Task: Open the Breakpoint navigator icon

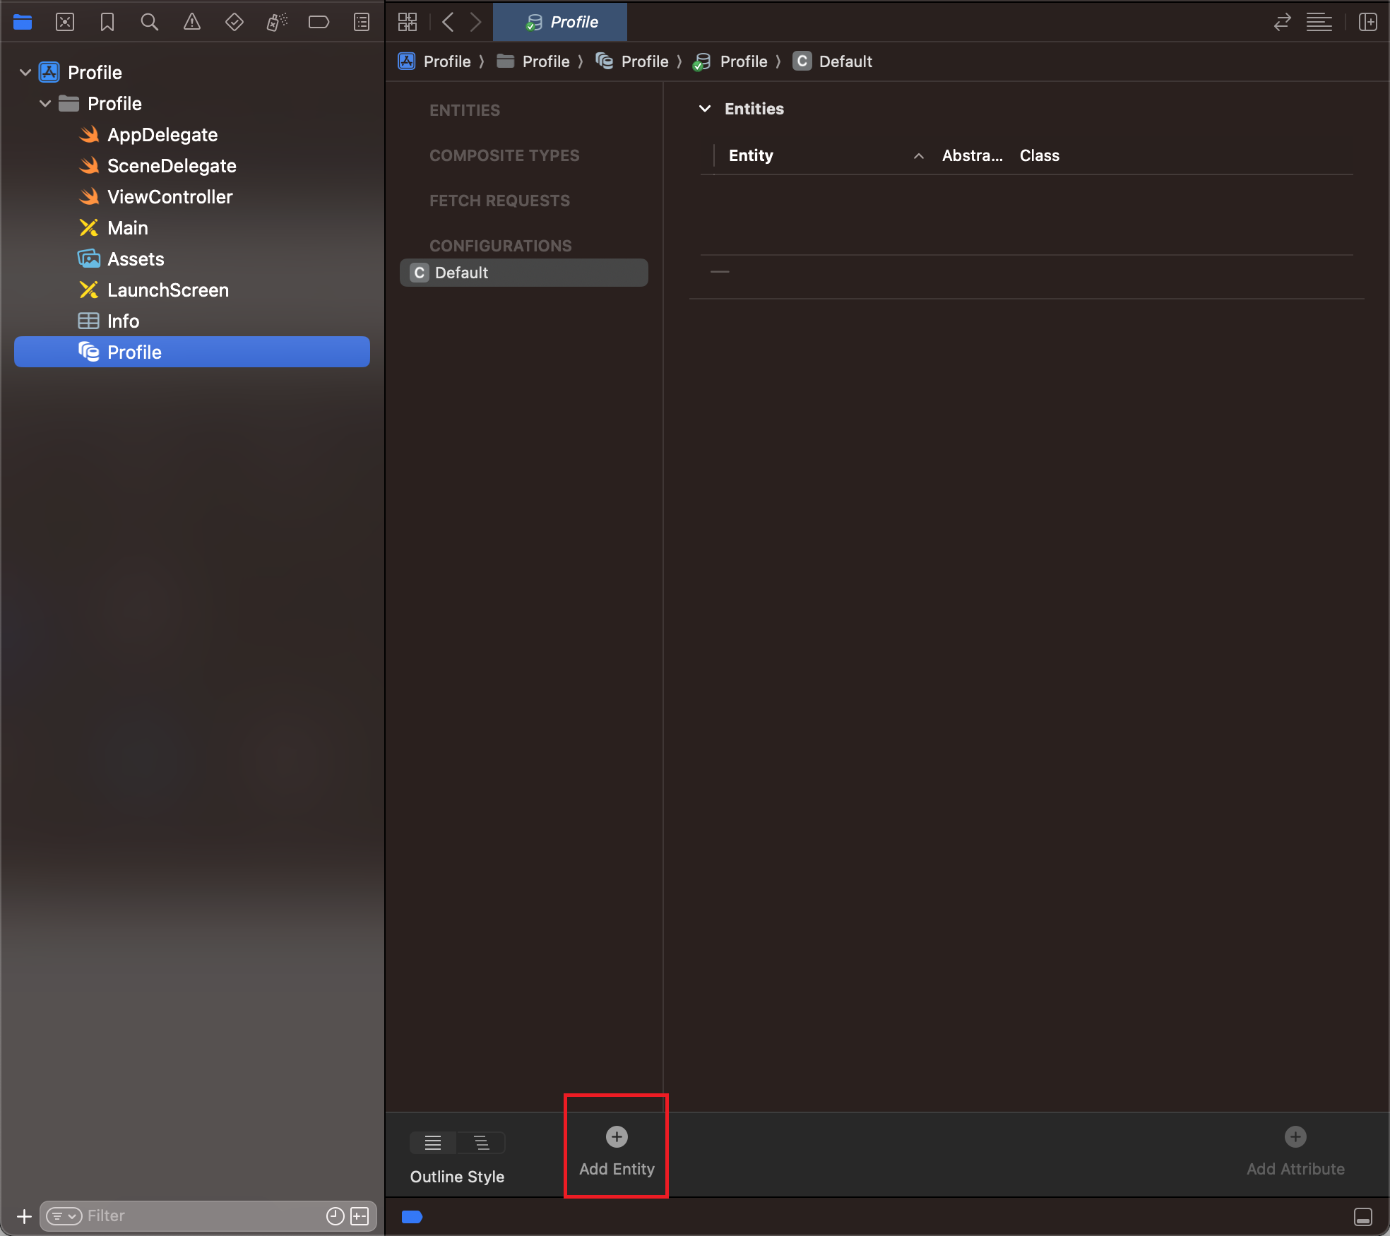Action: click(x=319, y=22)
